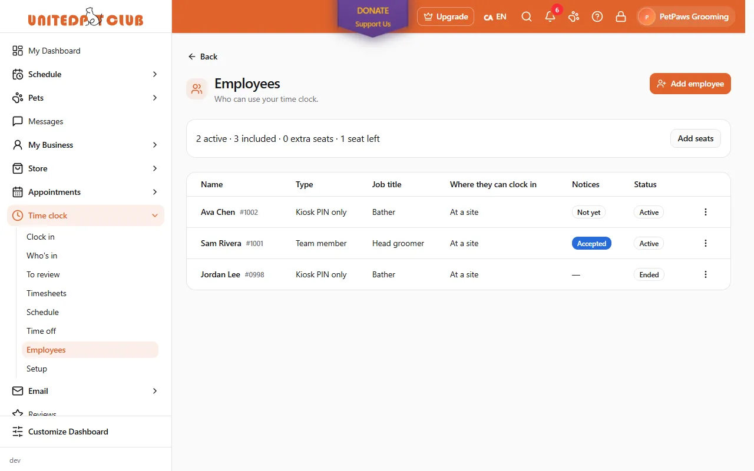Click the Accepted notice badge

pos(591,243)
